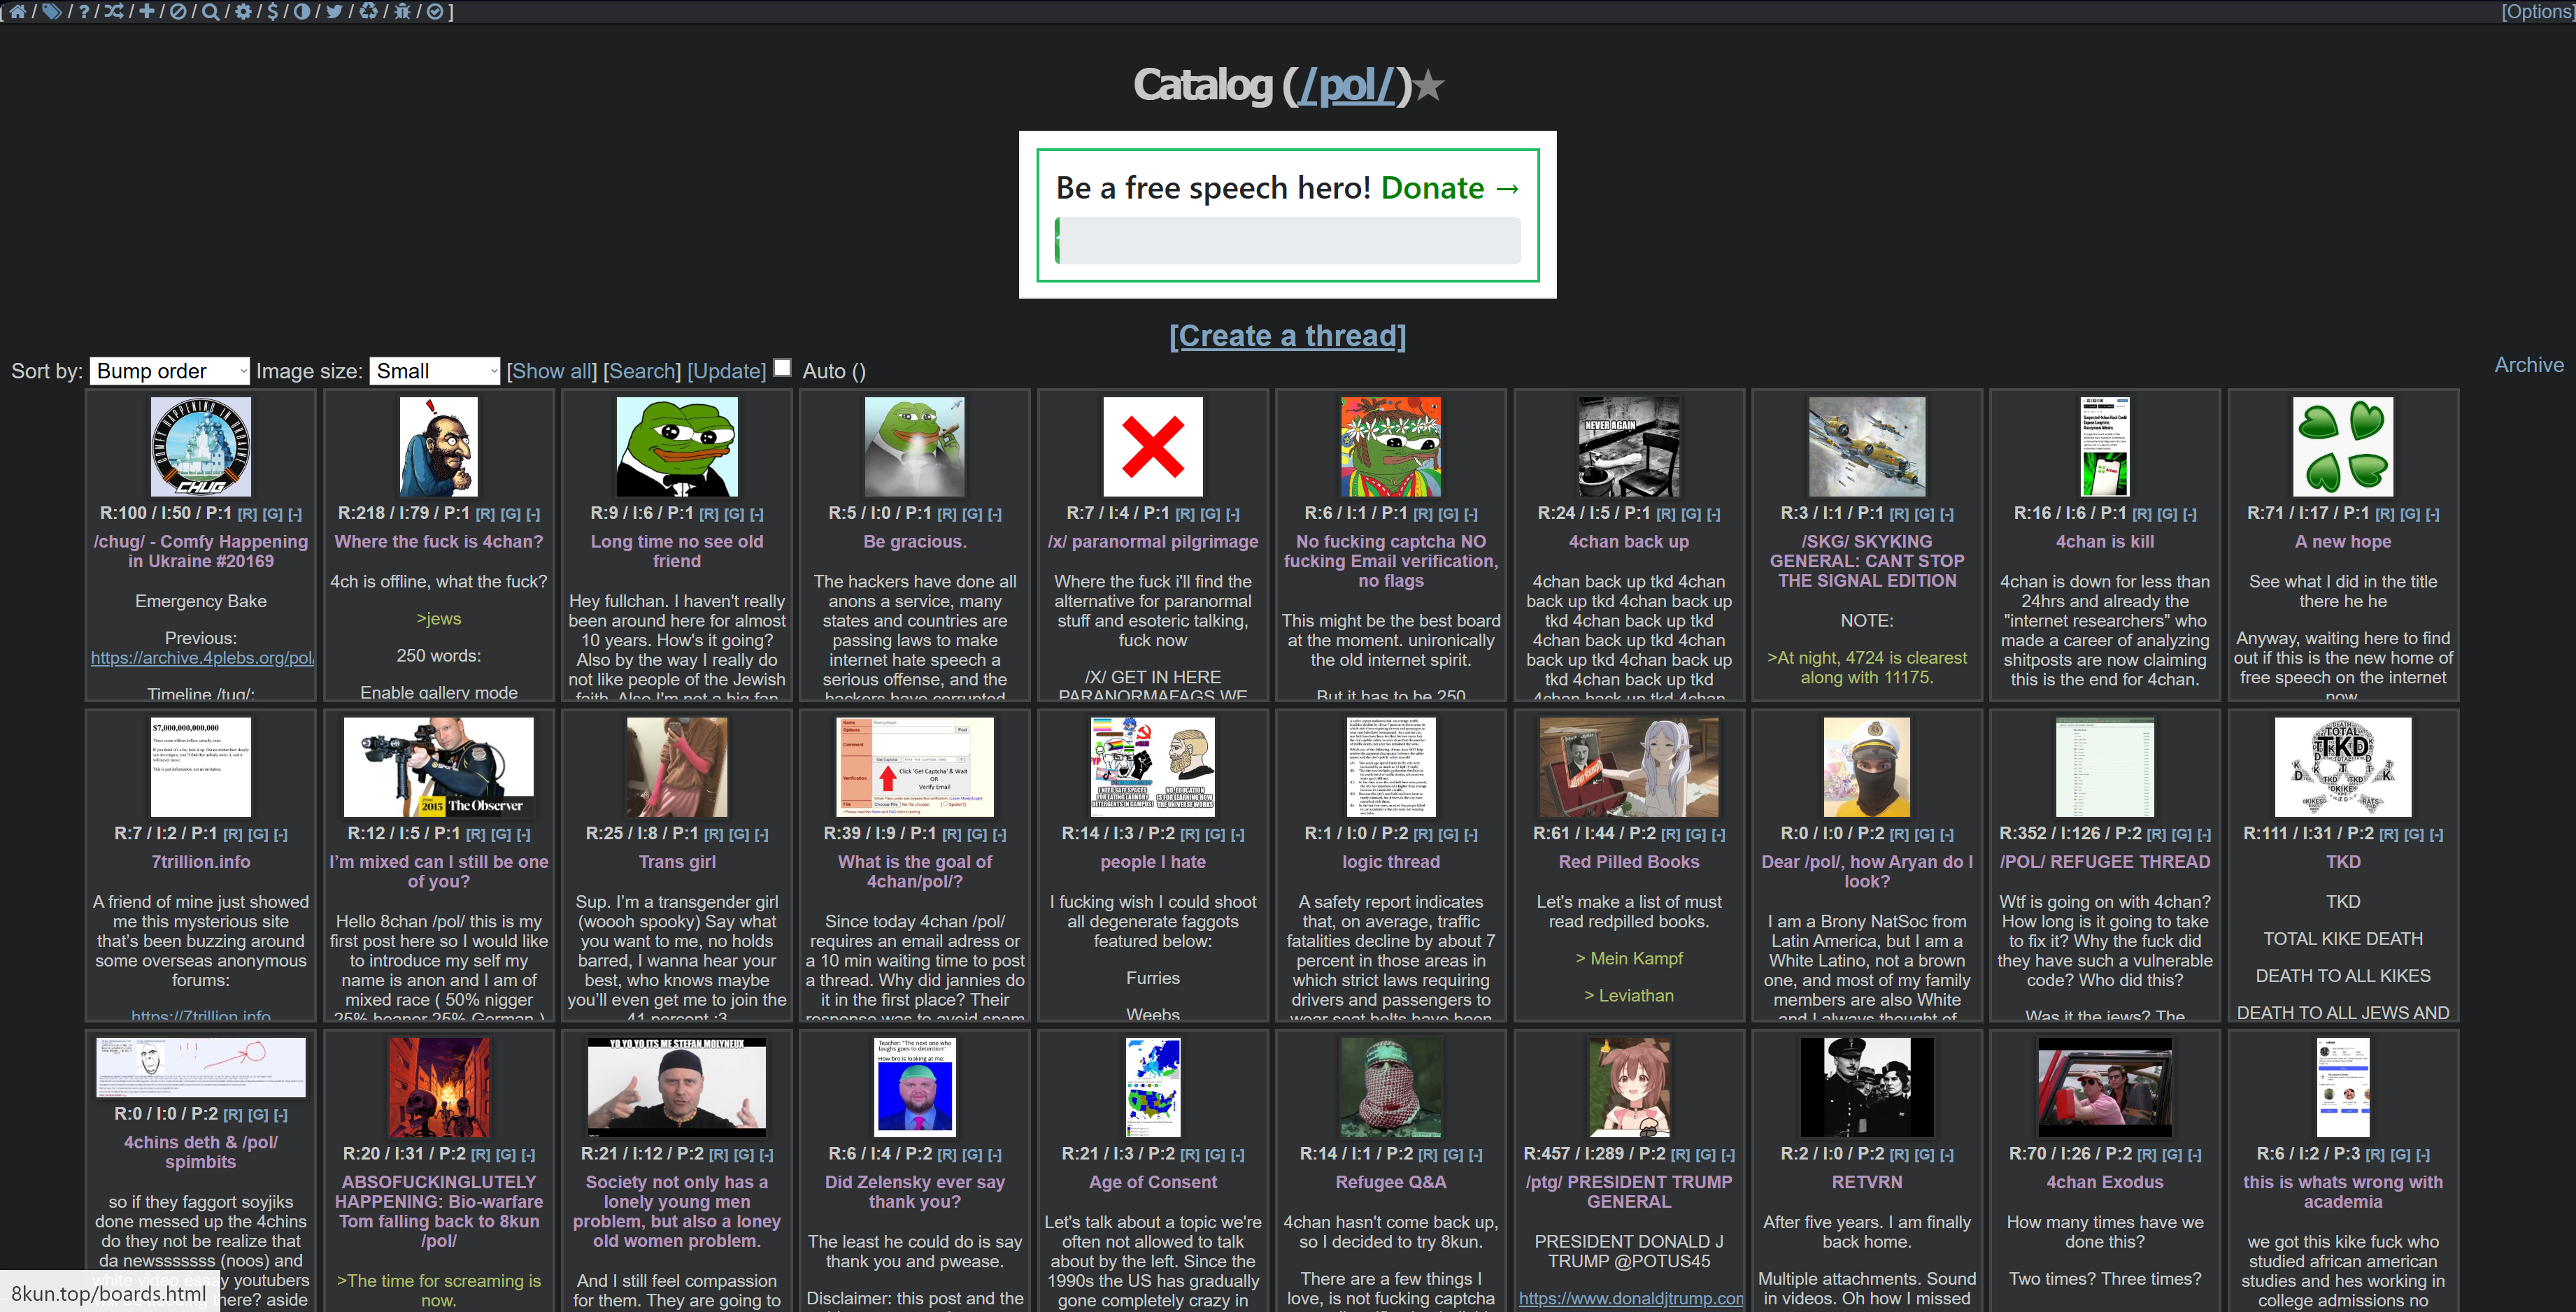Hide the 'A new hope' thread with [-]
This screenshot has height=1312, width=2576.
pos(2432,514)
